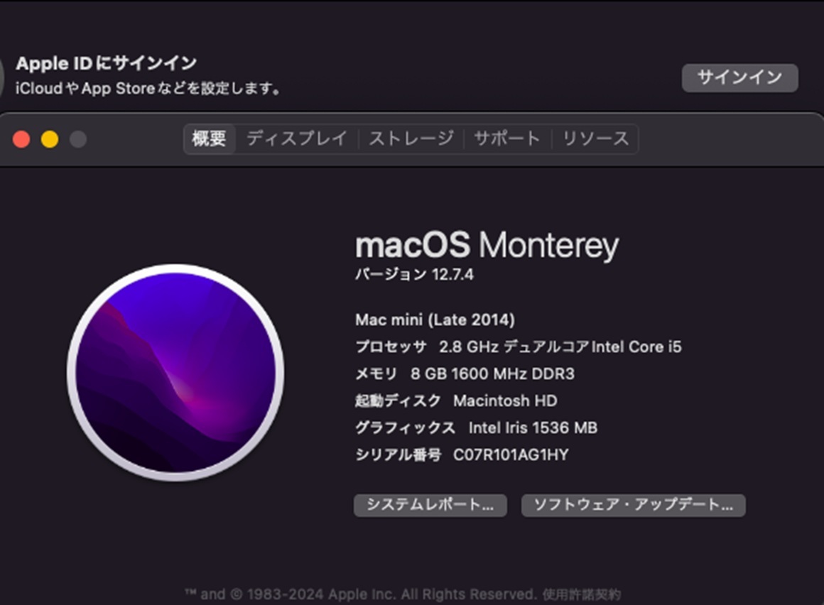Close window with the red button
824x605 pixels.
pos(21,139)
